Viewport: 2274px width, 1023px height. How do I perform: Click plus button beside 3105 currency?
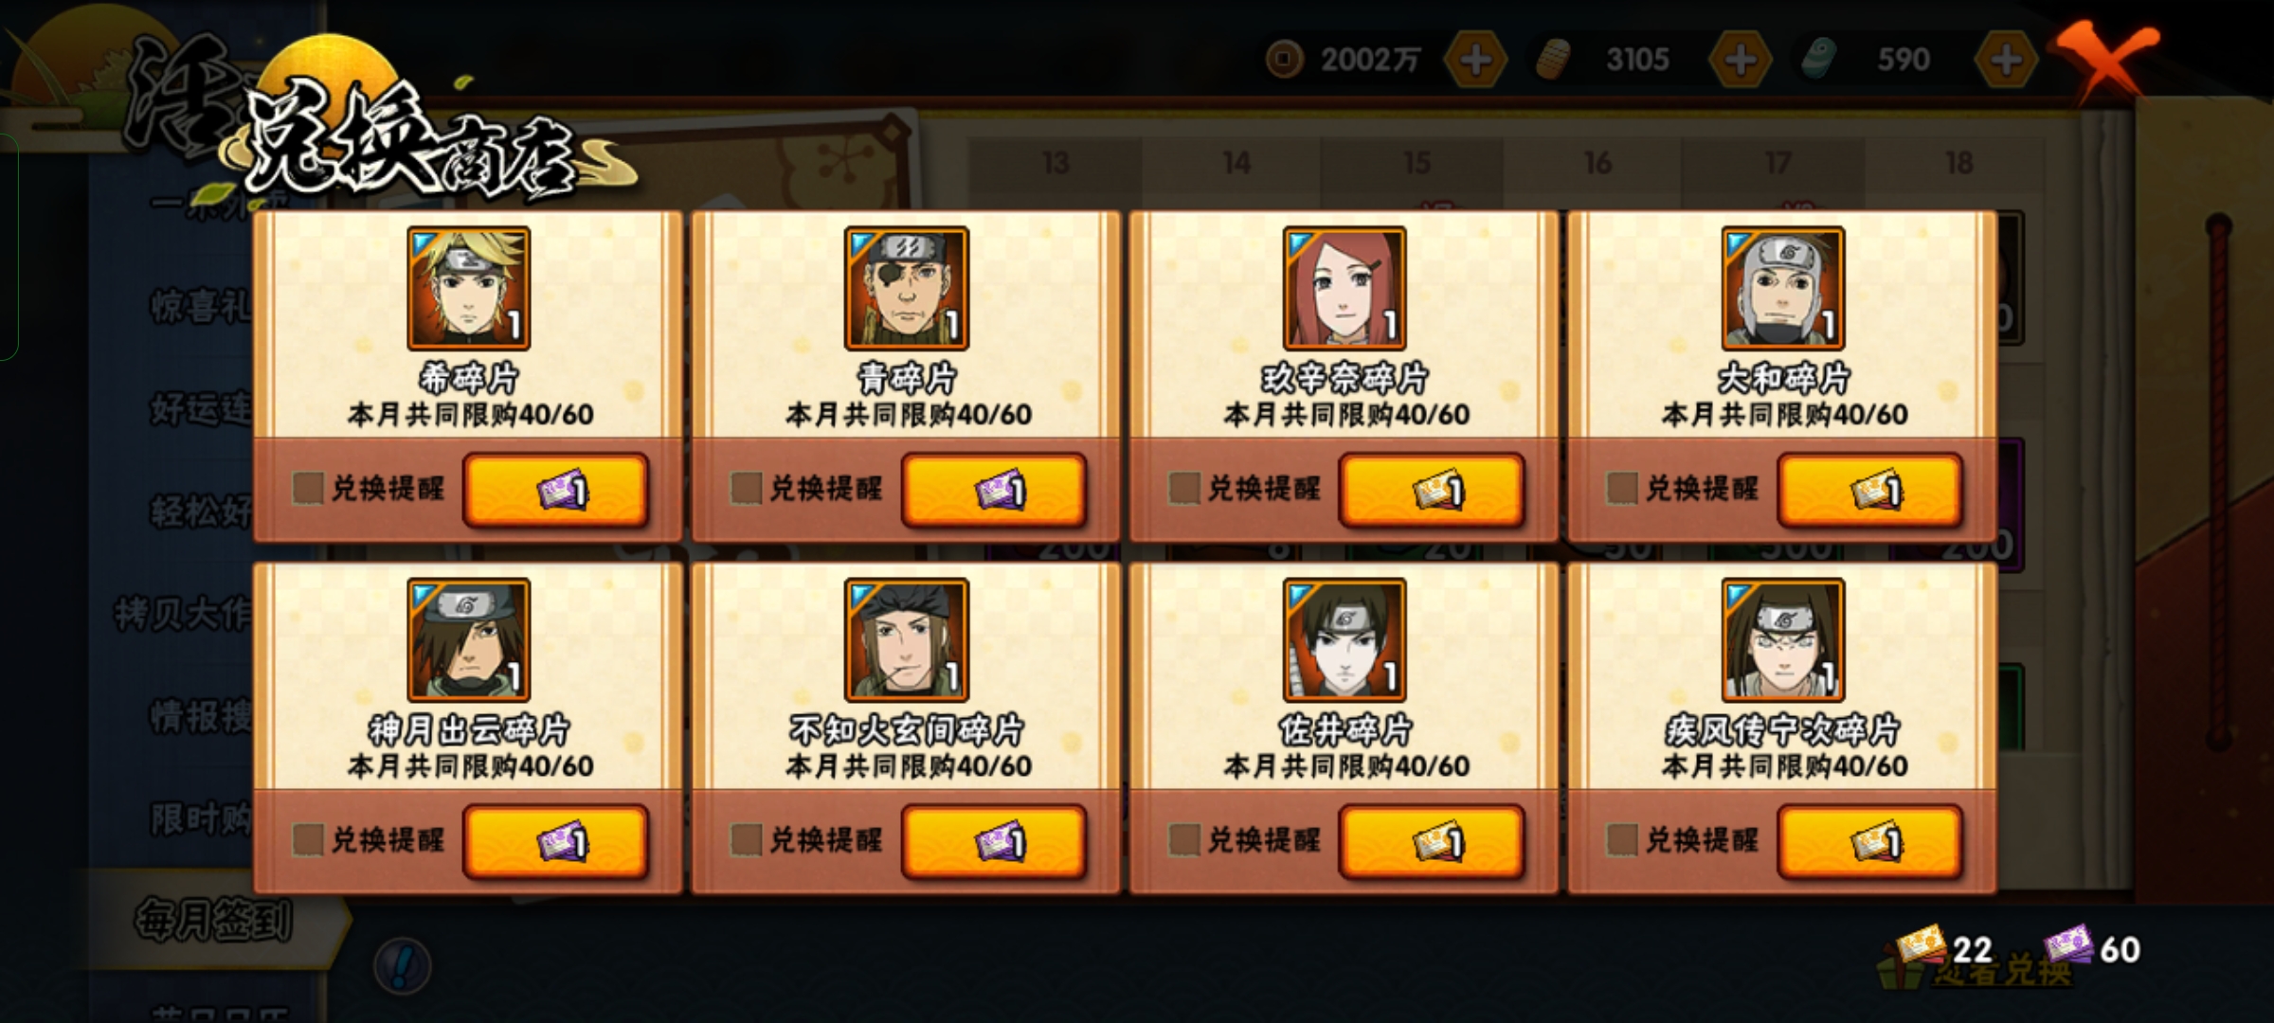point(1740,61)
